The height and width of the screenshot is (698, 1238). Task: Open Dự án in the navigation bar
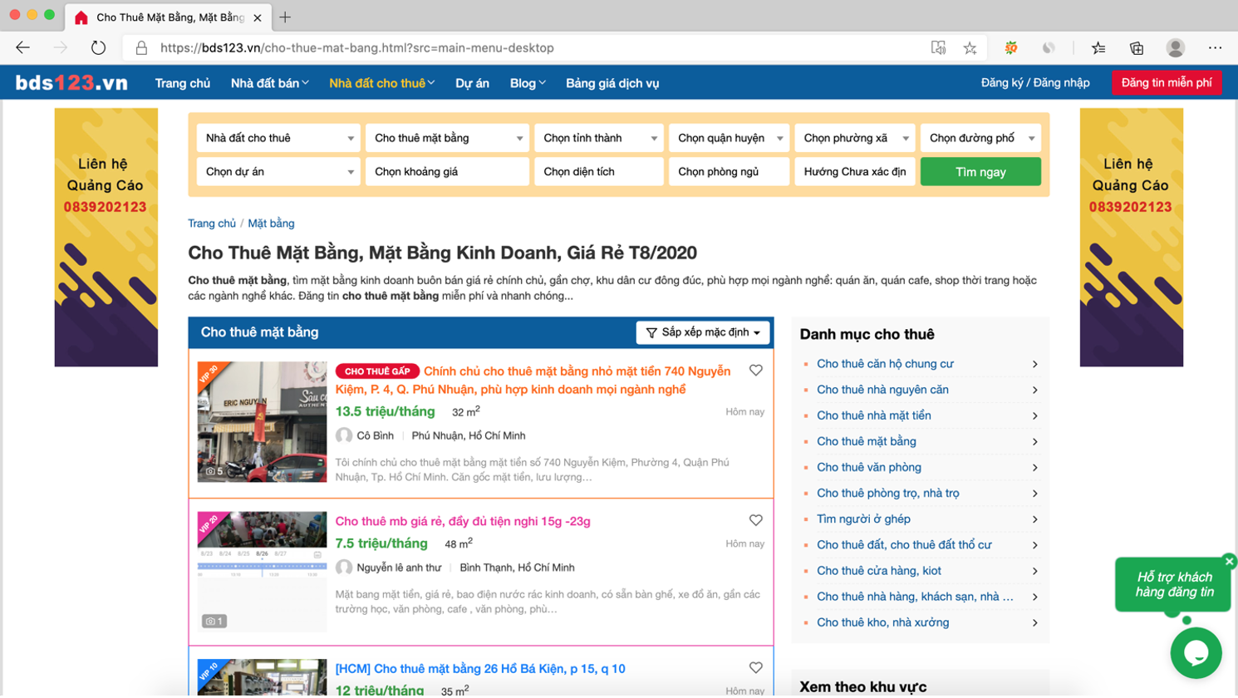tap(472, 83)
